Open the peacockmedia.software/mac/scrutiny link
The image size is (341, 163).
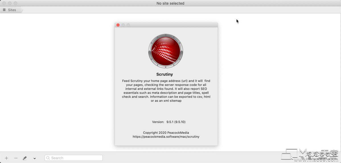[166, 137]
